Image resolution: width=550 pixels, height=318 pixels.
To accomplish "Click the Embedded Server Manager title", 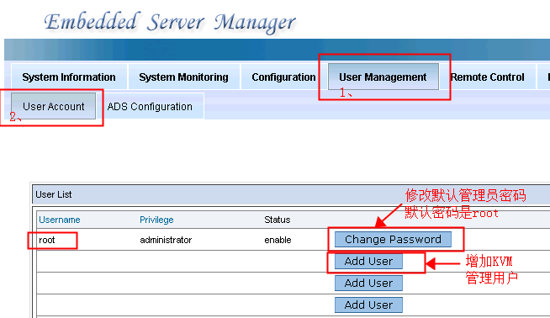I will click(170, 22).
